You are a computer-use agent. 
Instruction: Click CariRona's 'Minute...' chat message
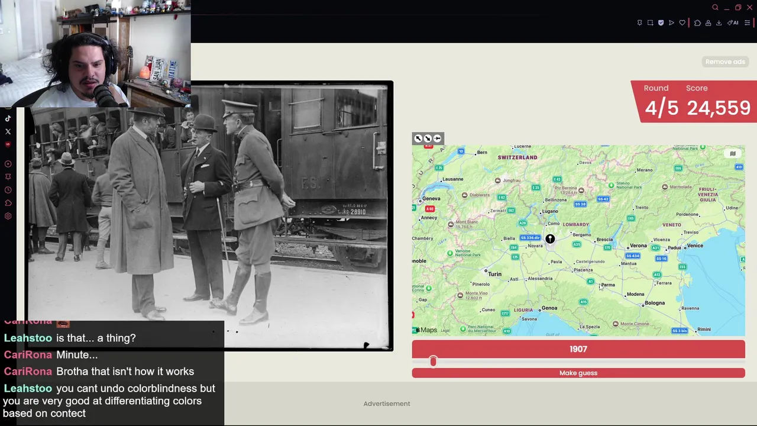[77, 355]
